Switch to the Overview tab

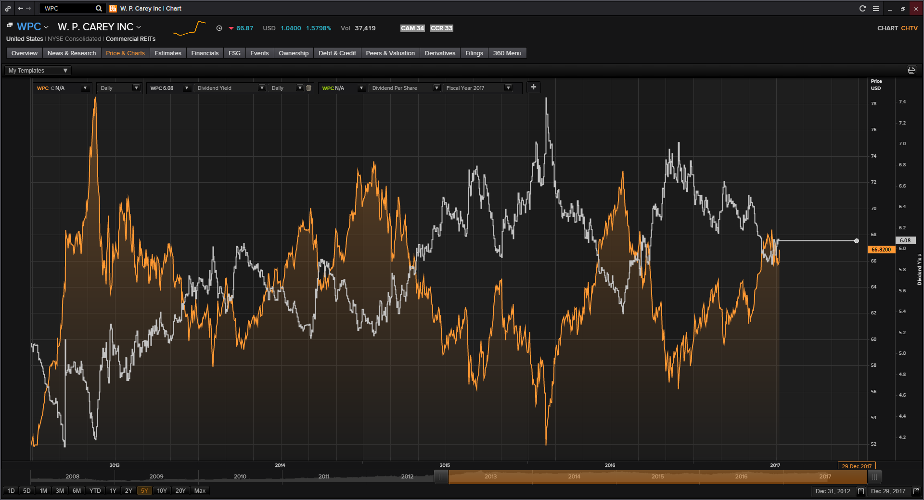point(25,53)
